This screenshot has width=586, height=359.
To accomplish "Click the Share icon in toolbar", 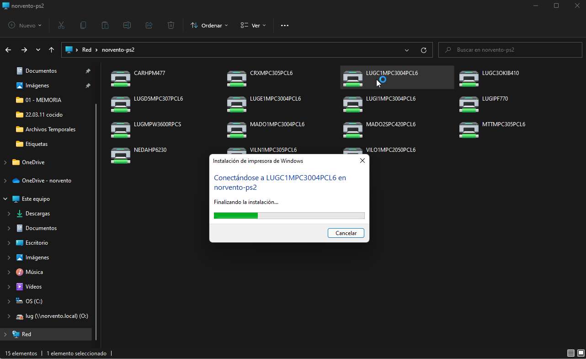I will pos(149,26).
